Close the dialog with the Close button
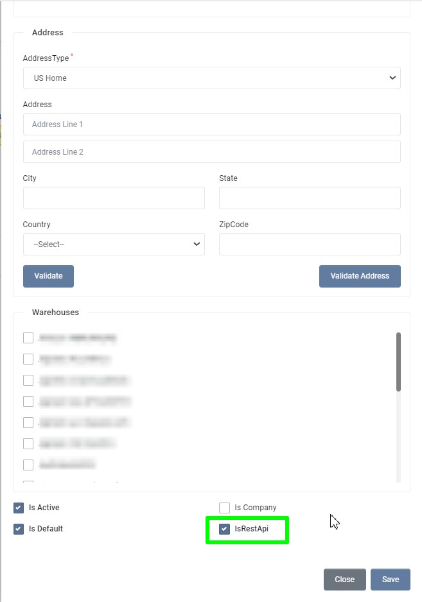The width and height of the screenshot is (422, 602). pyautogui.click(x=344, y=580)
